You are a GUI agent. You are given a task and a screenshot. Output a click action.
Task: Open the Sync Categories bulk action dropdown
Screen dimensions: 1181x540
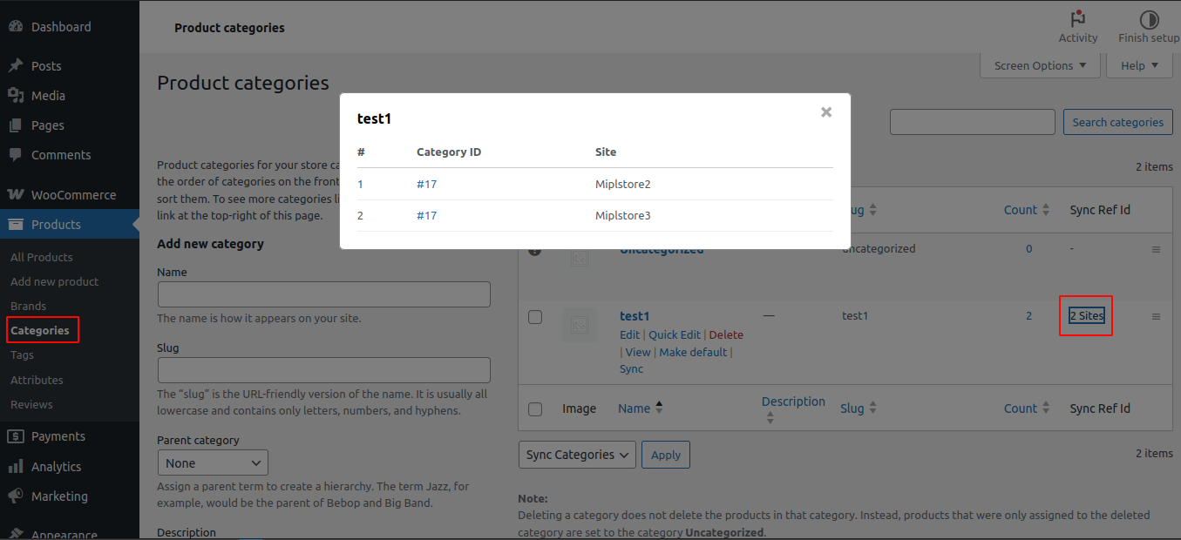point(577,455)
